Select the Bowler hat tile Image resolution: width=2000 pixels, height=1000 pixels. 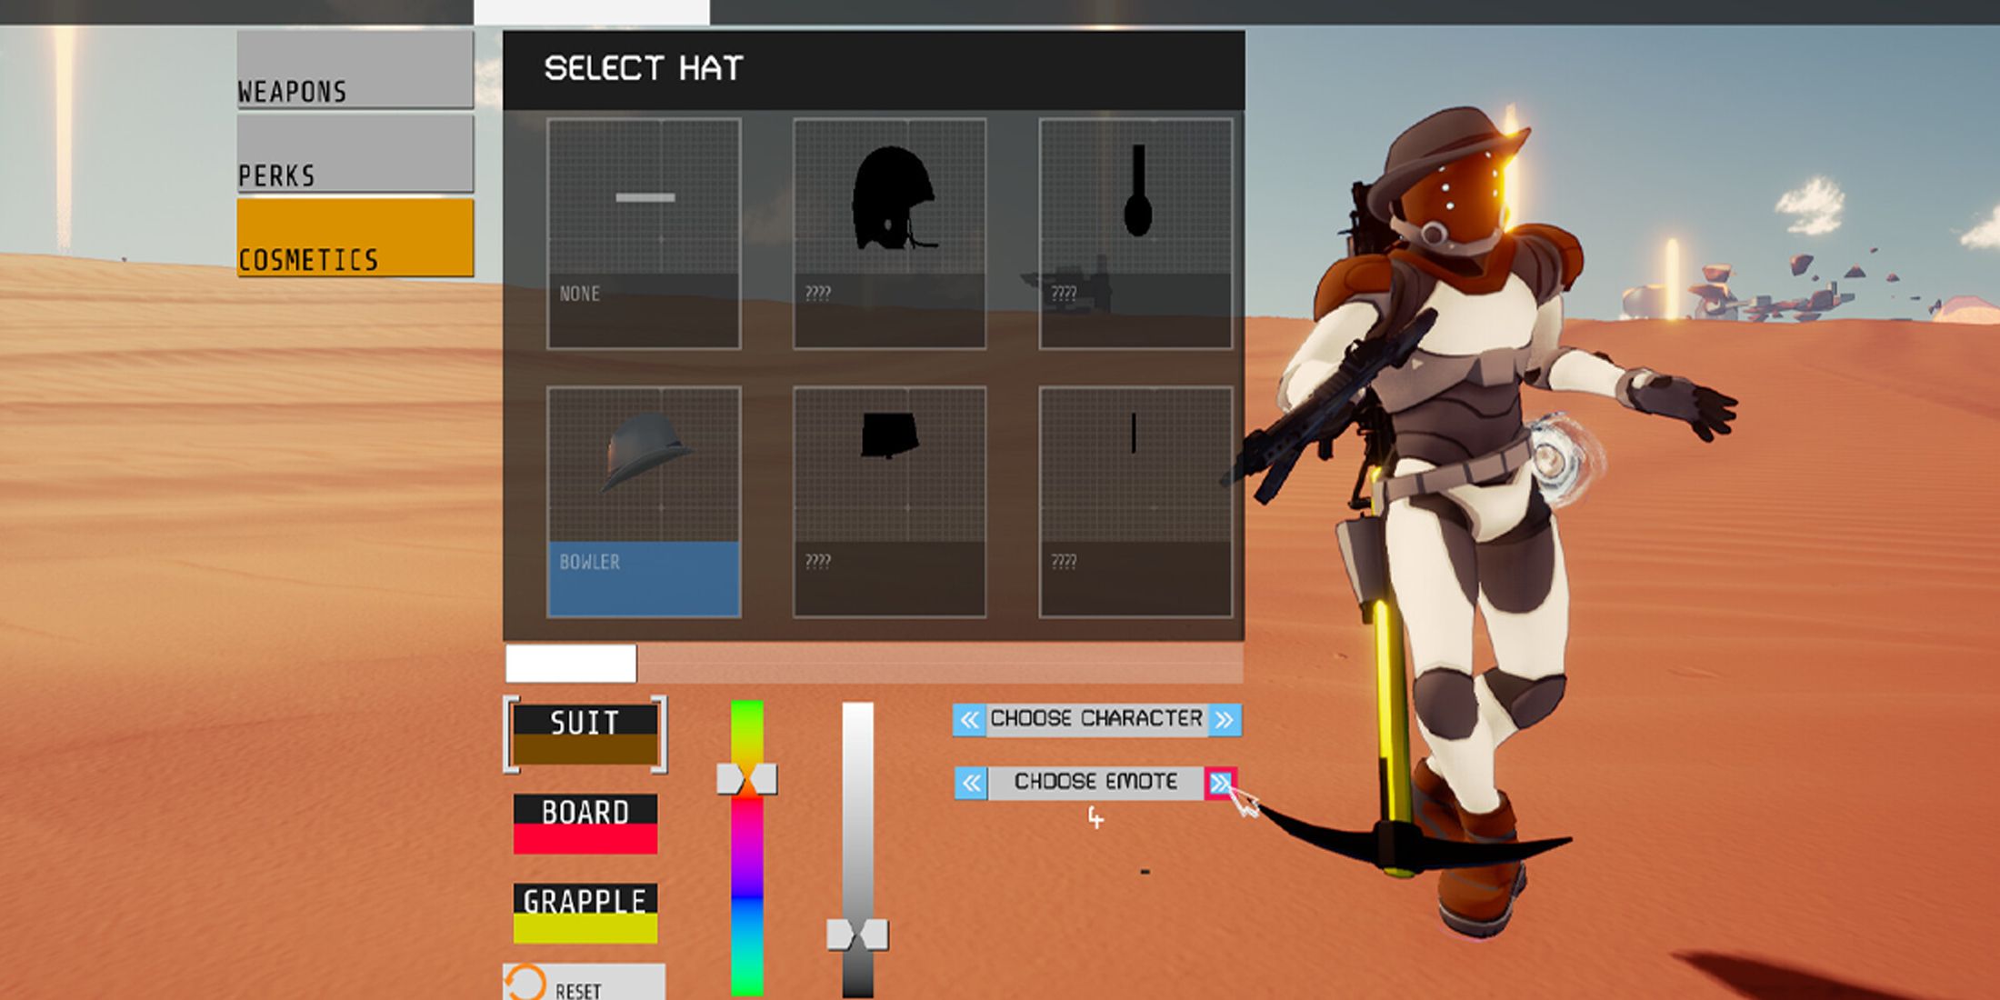644,502
